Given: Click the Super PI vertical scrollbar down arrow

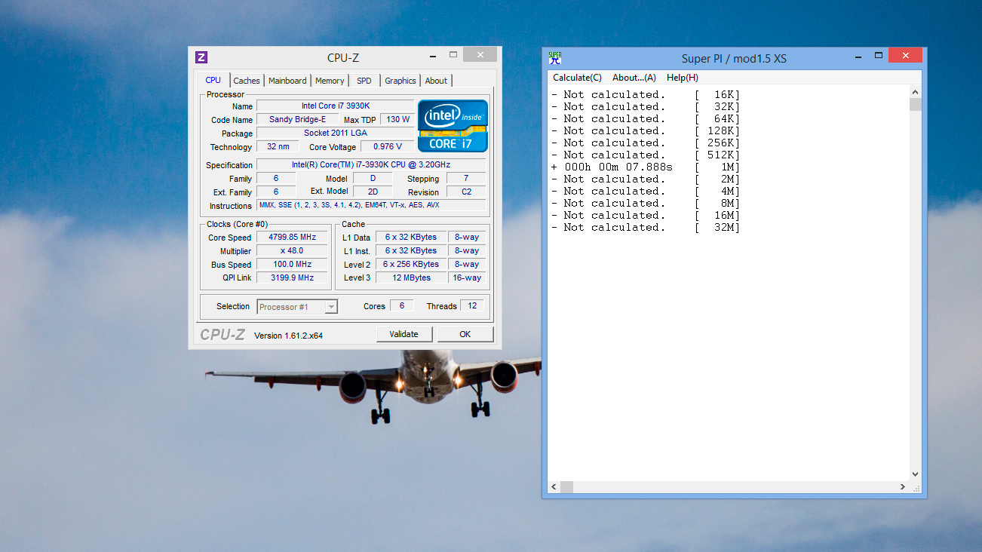Looking at the screenshot, I should coord(916,474).
